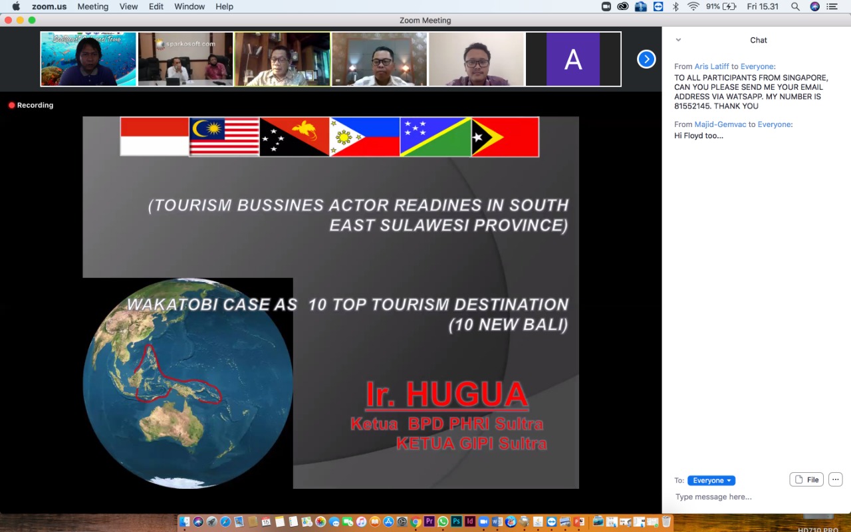Screen dimensions: 851x532
Task: Open the View menu
Action: tap(128, 7)
